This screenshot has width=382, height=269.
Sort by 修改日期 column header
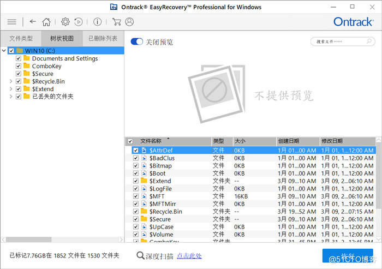(x=348, y=141)
